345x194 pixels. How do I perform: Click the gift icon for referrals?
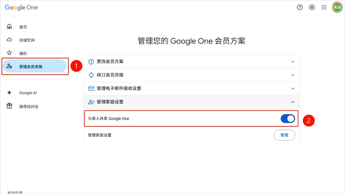[9, 106]
